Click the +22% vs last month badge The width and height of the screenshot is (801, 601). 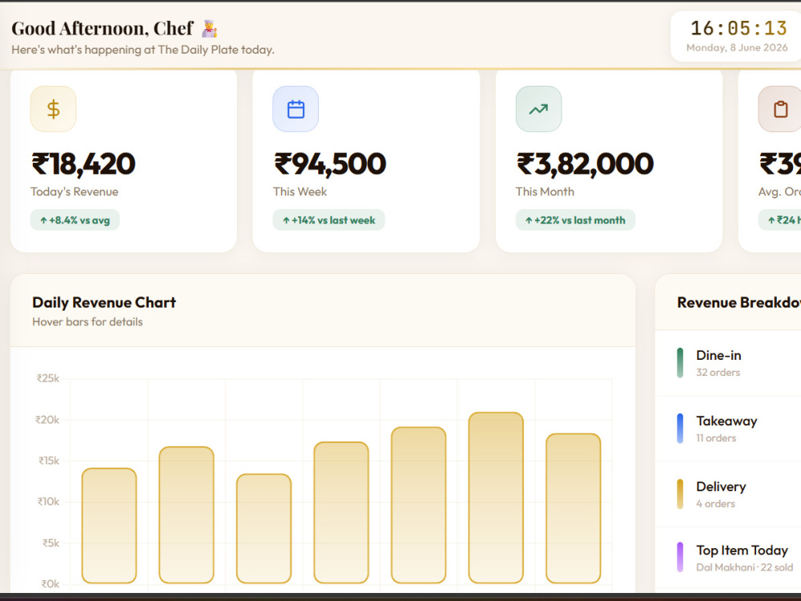(575, 220)
